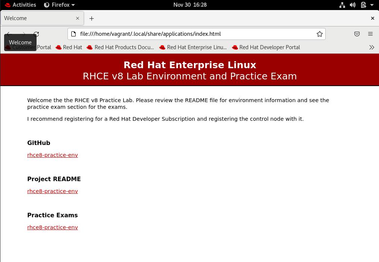
Task: Expand the system menu arrow in the top bar
Action: (372, 5)
